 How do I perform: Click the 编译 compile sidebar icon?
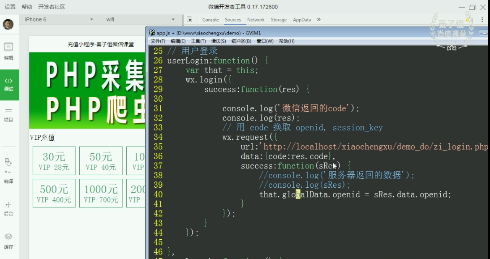click(x=9, y=171)
